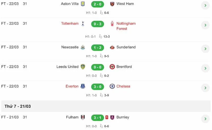Click the Chelsea club crest

(112, 86)
